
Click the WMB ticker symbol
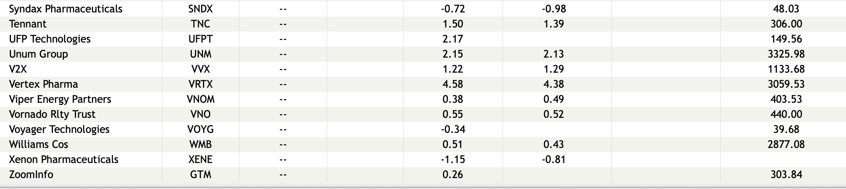point(200,144)
